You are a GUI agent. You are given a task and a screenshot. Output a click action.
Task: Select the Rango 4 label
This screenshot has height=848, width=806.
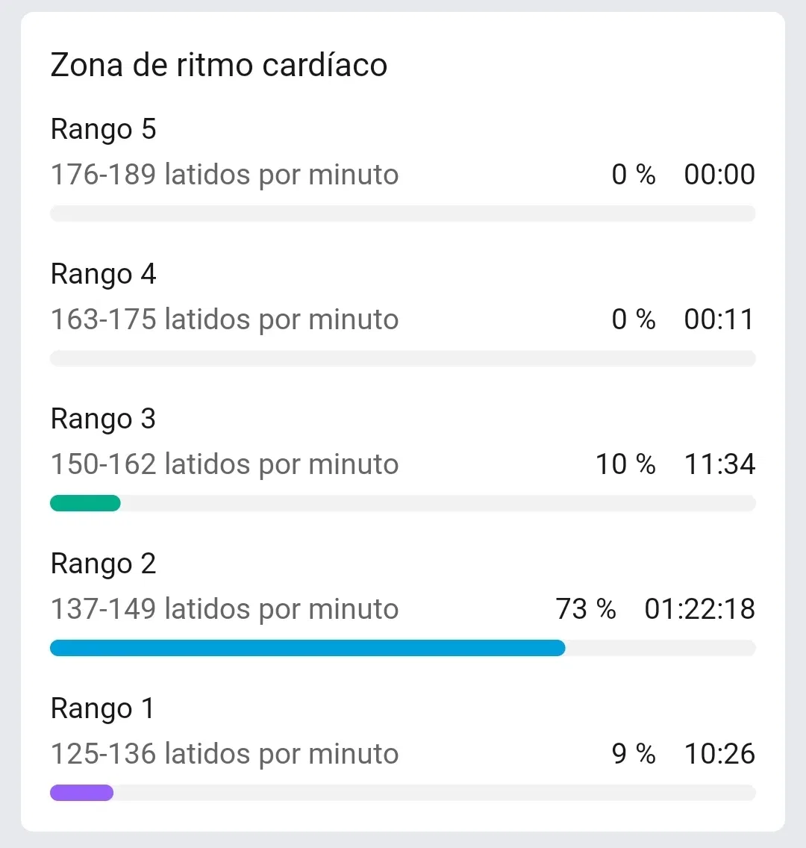coord(103,274)
